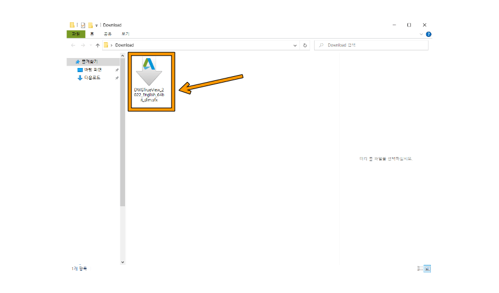The width and height of the screenshot is (499, 293).
Task: Switch to large icons view layout
Action: coord(427,268)
